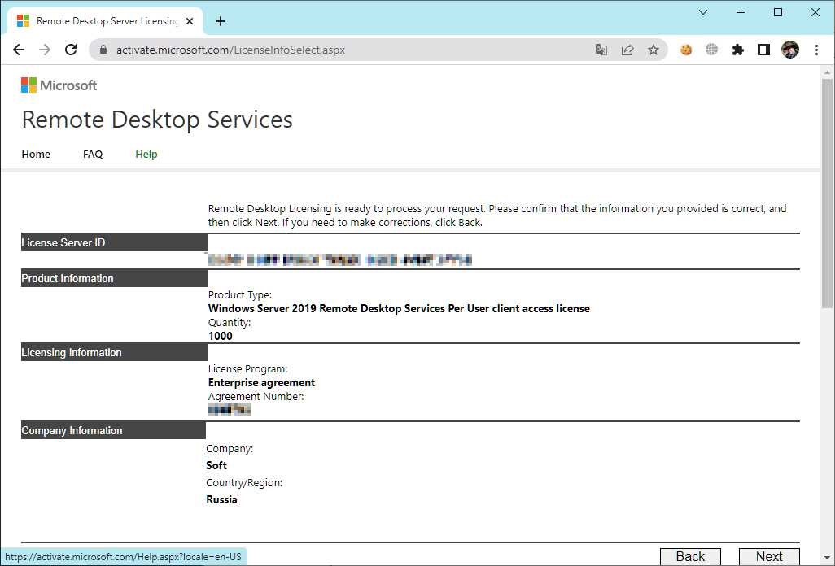
Task: Click the Product Information header
Action: [115, 278]
